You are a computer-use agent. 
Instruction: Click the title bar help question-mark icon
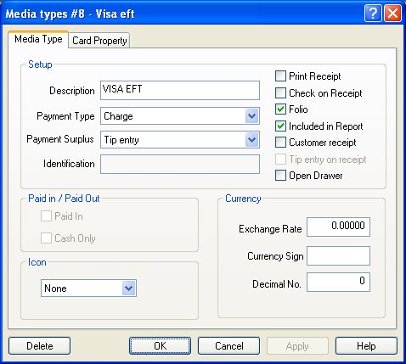[x=373, y=13]
